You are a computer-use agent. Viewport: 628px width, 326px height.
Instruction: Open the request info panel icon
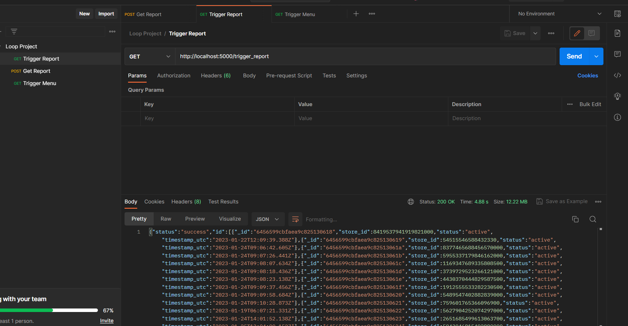[x=617, y=117]
